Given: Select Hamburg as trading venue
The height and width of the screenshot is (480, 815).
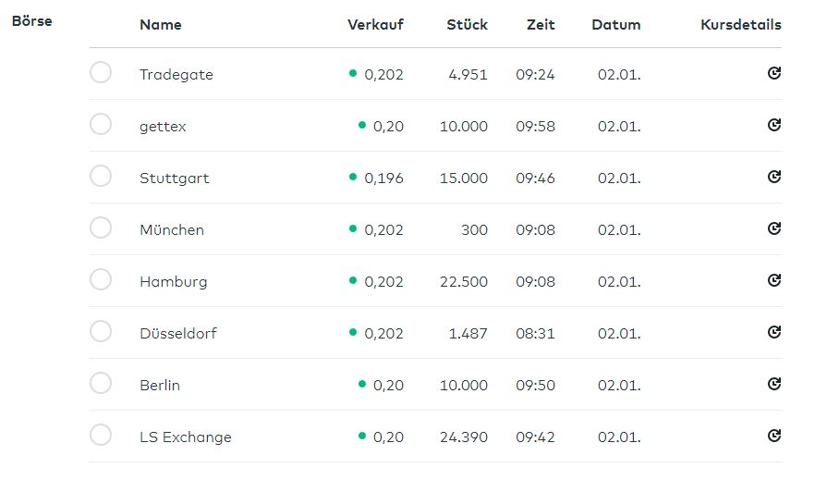Looking at the screenshot, I should pos(101,280).
